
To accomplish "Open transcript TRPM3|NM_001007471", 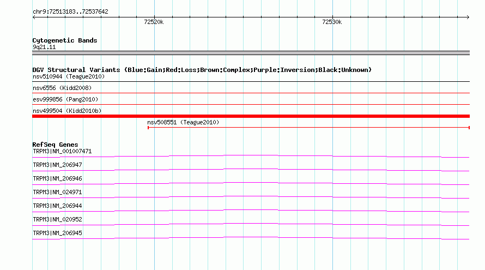I will pos(62,152).
